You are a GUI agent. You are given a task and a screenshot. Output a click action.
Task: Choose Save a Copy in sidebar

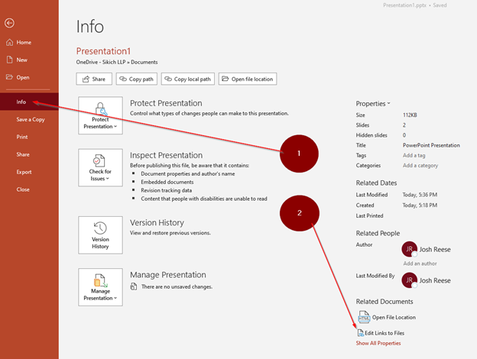click(x=31, y=119)
